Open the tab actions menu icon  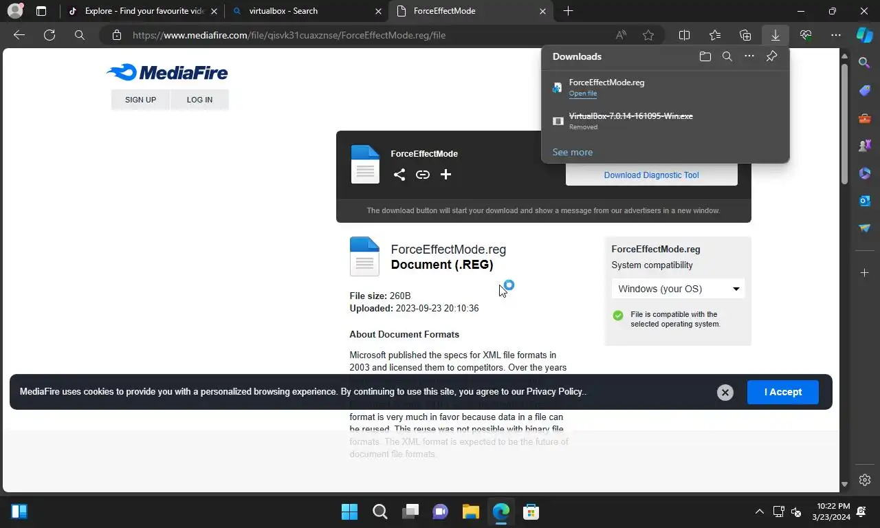click(x=41, y=11)
